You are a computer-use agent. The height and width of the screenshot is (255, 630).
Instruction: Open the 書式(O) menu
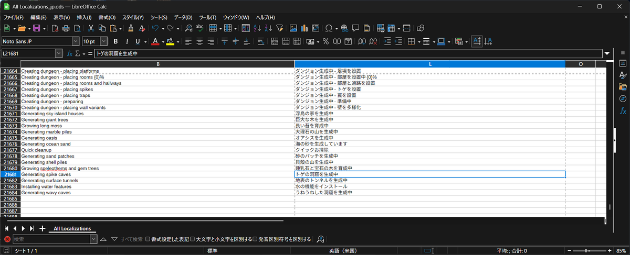coord(107,17)
